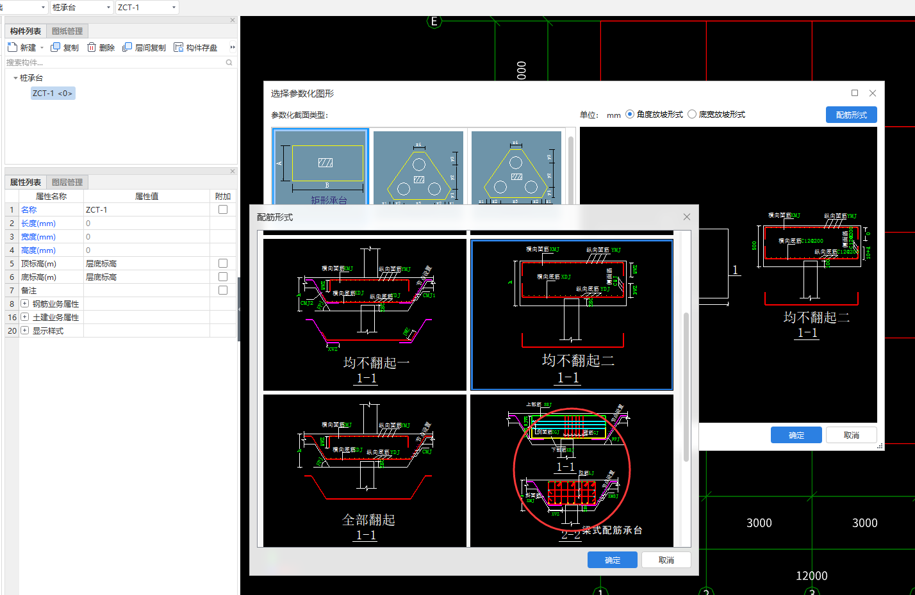Image resolution: width=915 pixels, height=595 pixels.
Task: Tick the 附加 checkbox for 备注 row
Action: pyautogui.click(x=223, y=290)
